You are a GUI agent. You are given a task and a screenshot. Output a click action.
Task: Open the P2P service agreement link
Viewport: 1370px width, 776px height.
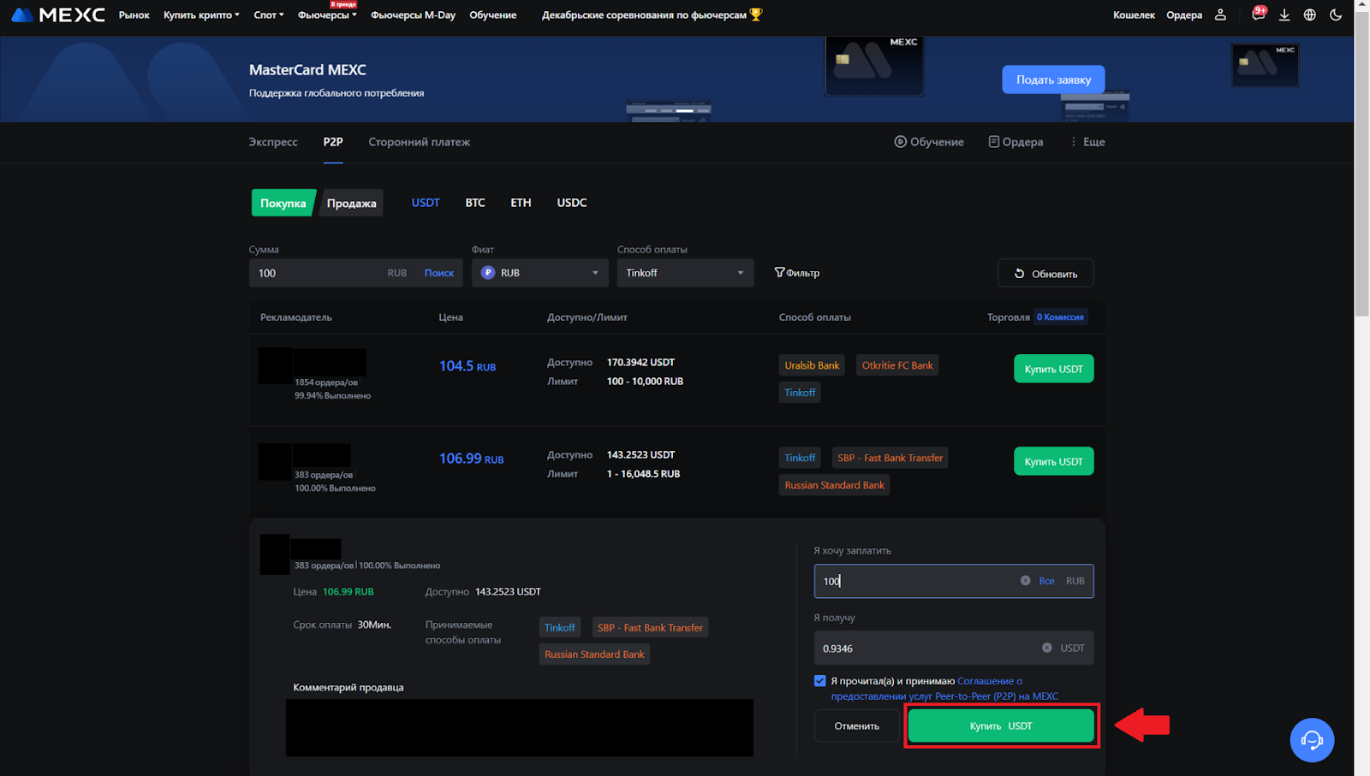(944, 689)
